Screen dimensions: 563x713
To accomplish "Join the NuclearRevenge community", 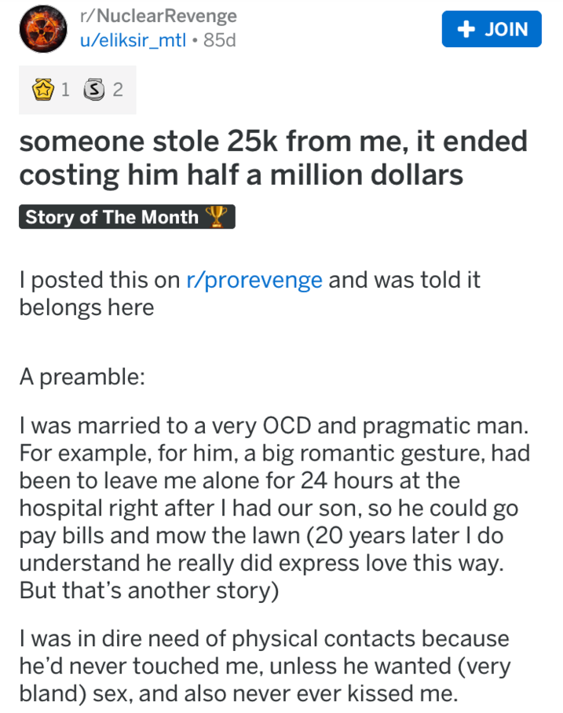I will tap(492, 29).
